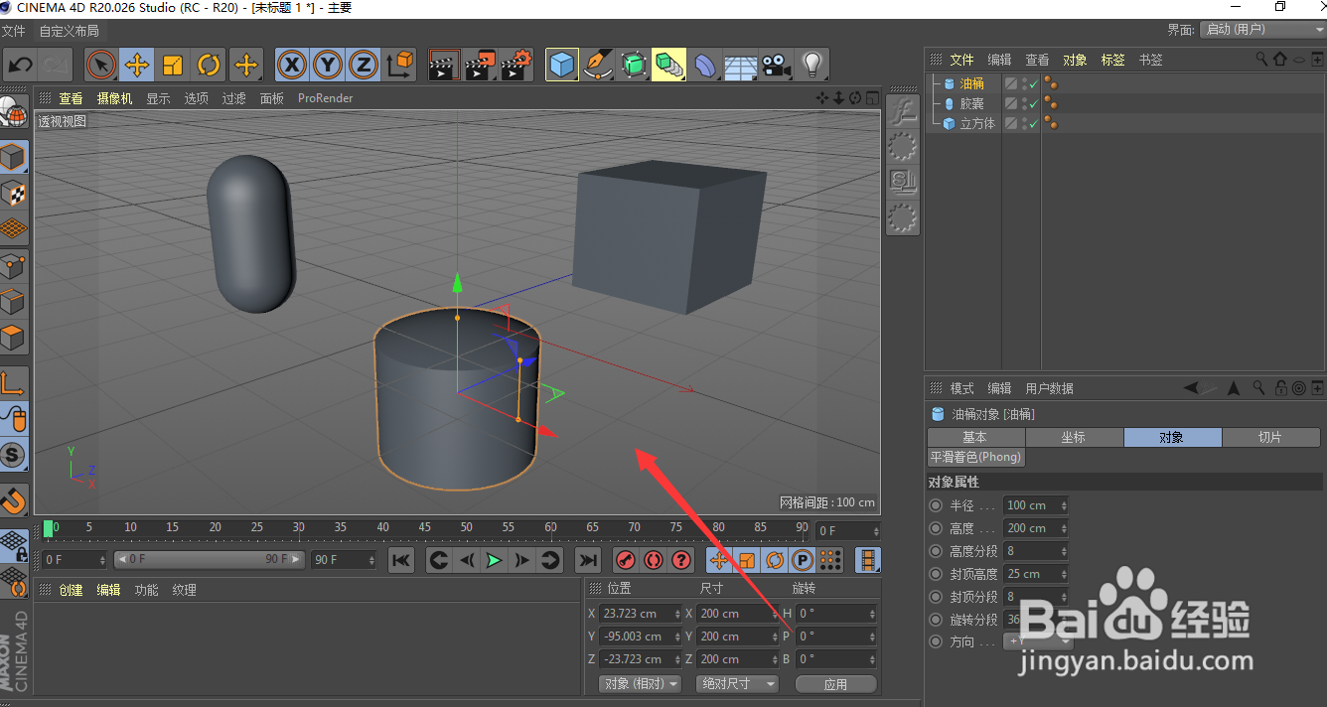Toggle the Enable Axis L-shaped icon

click(13, 382)
